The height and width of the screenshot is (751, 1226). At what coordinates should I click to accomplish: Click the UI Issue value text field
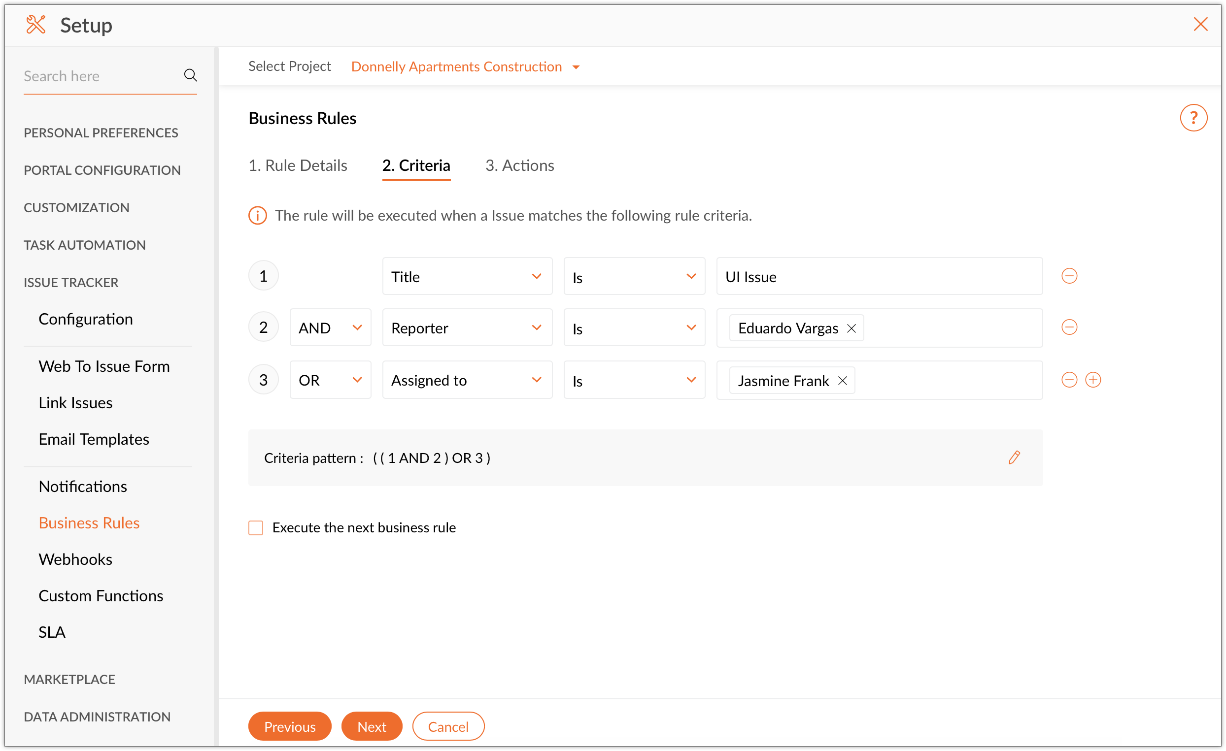tap(879, 277)
